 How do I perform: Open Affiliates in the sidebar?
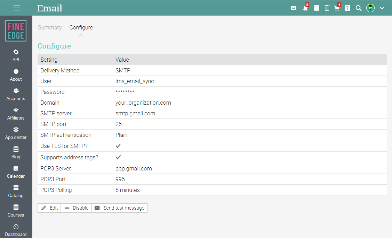coord(16,114)
